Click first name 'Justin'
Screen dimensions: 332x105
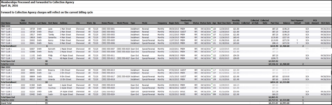(51, 94)
